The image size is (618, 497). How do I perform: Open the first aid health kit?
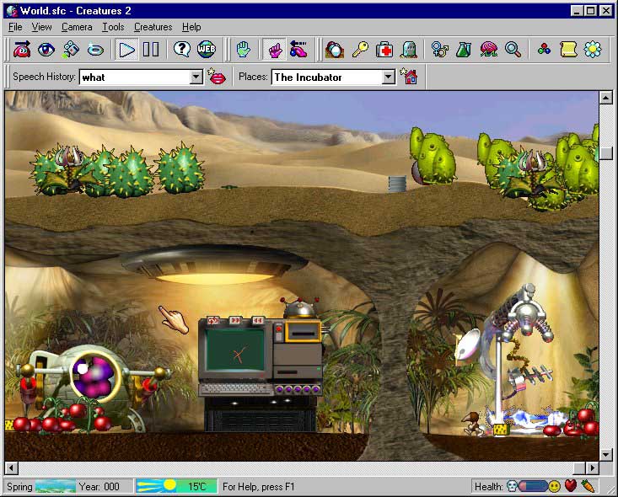(x=384, y=50)
